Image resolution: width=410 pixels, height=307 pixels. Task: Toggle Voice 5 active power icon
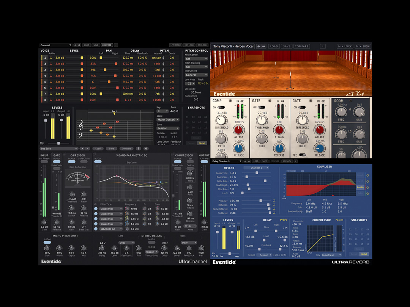coord(51,82)
